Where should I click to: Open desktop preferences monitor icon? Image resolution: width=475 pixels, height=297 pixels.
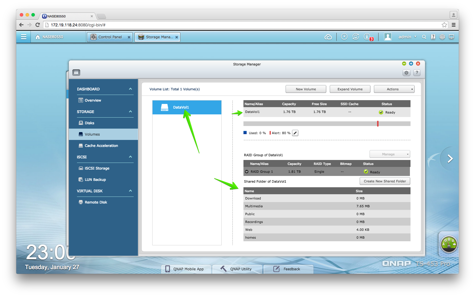tap(451, 37)
